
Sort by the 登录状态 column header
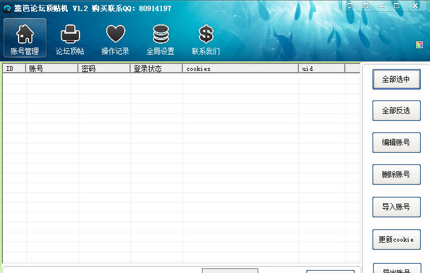pos(156,69)
